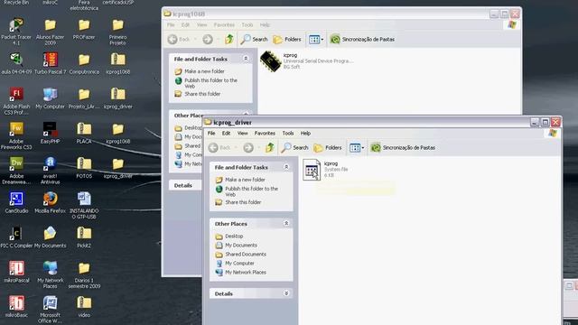Image resolution: width=578 pixels, height=325 pixels.
Task: Open Tools menu in icprog106B window
Action: (x=247, y=24)
